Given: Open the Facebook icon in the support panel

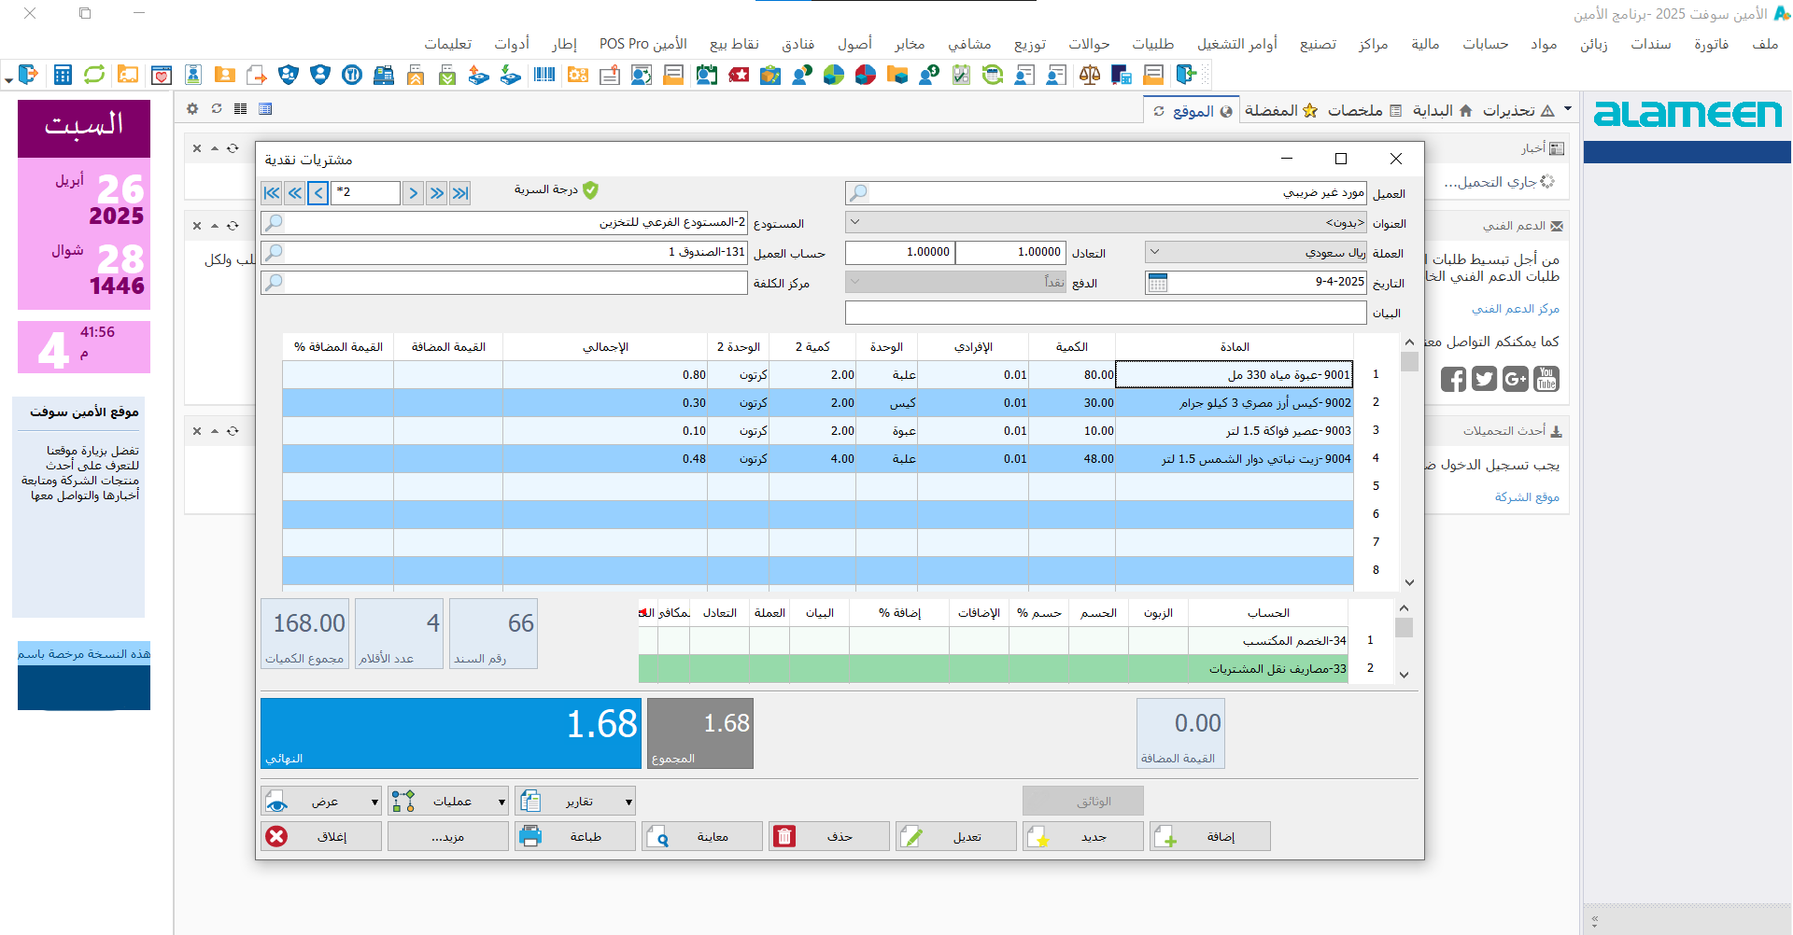Looking at the screenshot, I should [x=1453, y=379].
